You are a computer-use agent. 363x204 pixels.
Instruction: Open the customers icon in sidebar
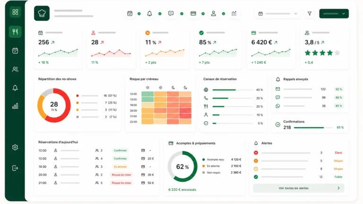15,69
